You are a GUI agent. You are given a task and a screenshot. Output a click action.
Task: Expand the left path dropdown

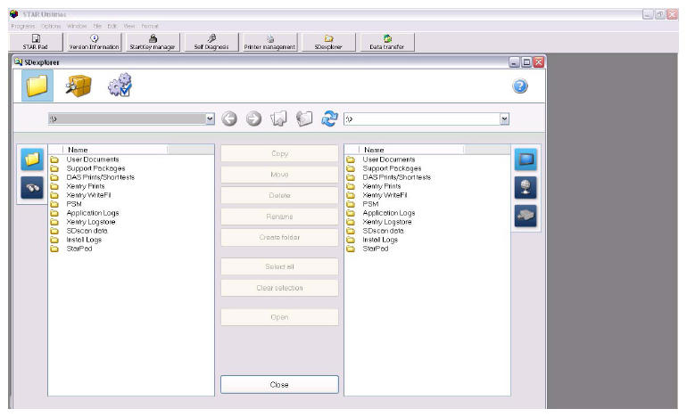pyautogui.click(x=210, y=119)
